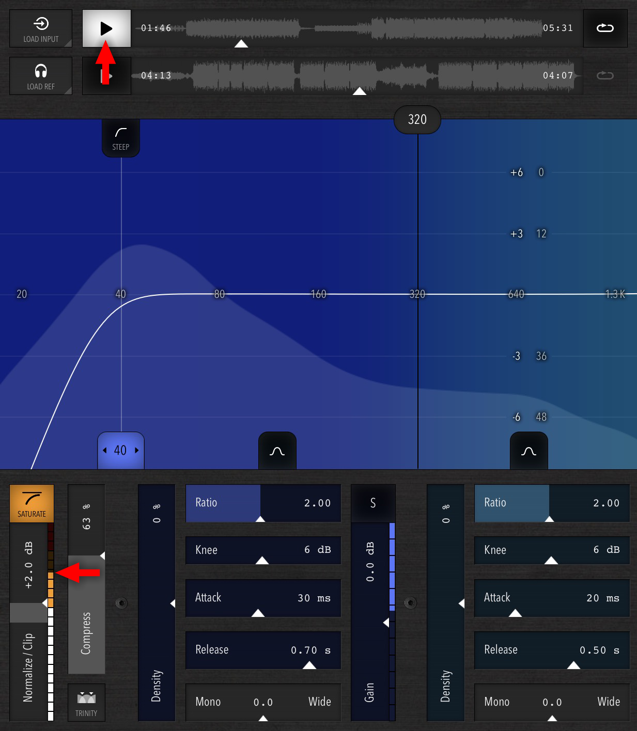Click the low band Attack 30 ms control
The width and height of the screenshot is (637, 731).
coord(263,598)
